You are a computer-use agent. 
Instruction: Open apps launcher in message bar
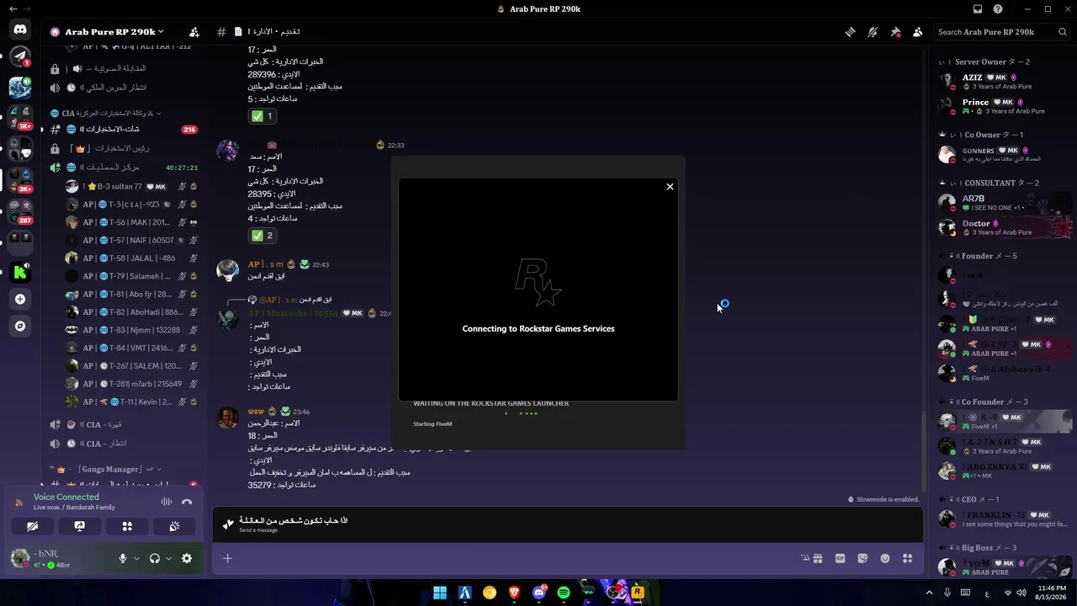point(908,558)
